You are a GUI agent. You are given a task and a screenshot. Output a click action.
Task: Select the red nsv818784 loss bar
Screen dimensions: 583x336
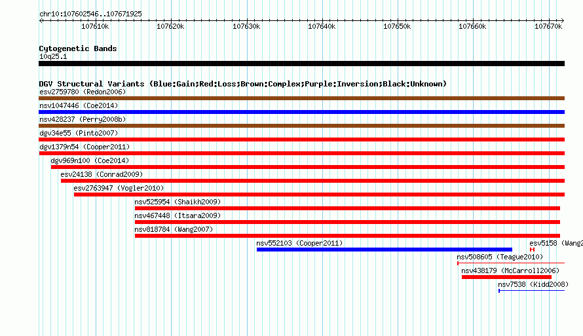[347, 236]
